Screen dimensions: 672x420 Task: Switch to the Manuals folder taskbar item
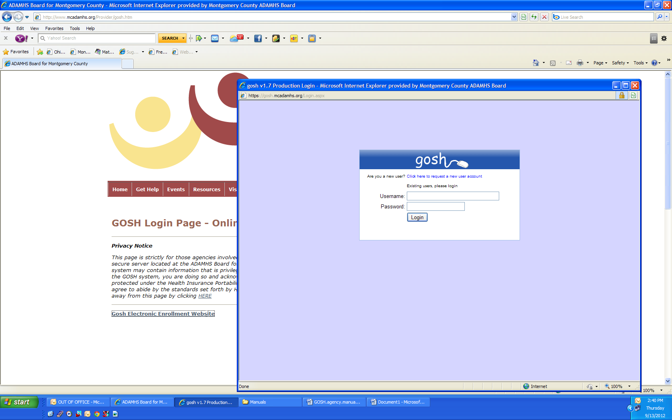(270, 402)
